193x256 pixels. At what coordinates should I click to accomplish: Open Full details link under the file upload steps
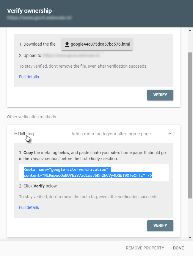(29, 77)
